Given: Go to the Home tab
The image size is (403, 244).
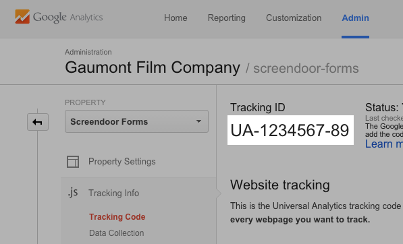Looking at the screenshot, I should tap(176, 18).
